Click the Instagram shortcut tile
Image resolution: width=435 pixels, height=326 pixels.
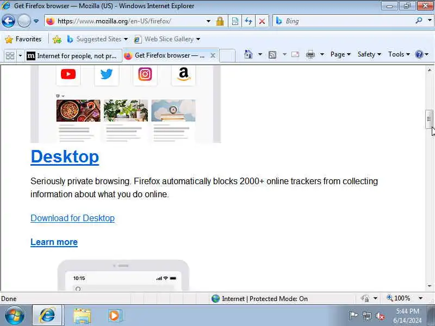(x=145, y=74)
